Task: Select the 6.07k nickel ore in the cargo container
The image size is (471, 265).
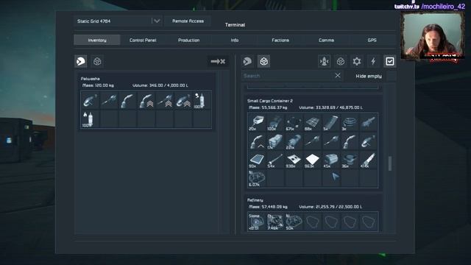Action: click(257, 178)
